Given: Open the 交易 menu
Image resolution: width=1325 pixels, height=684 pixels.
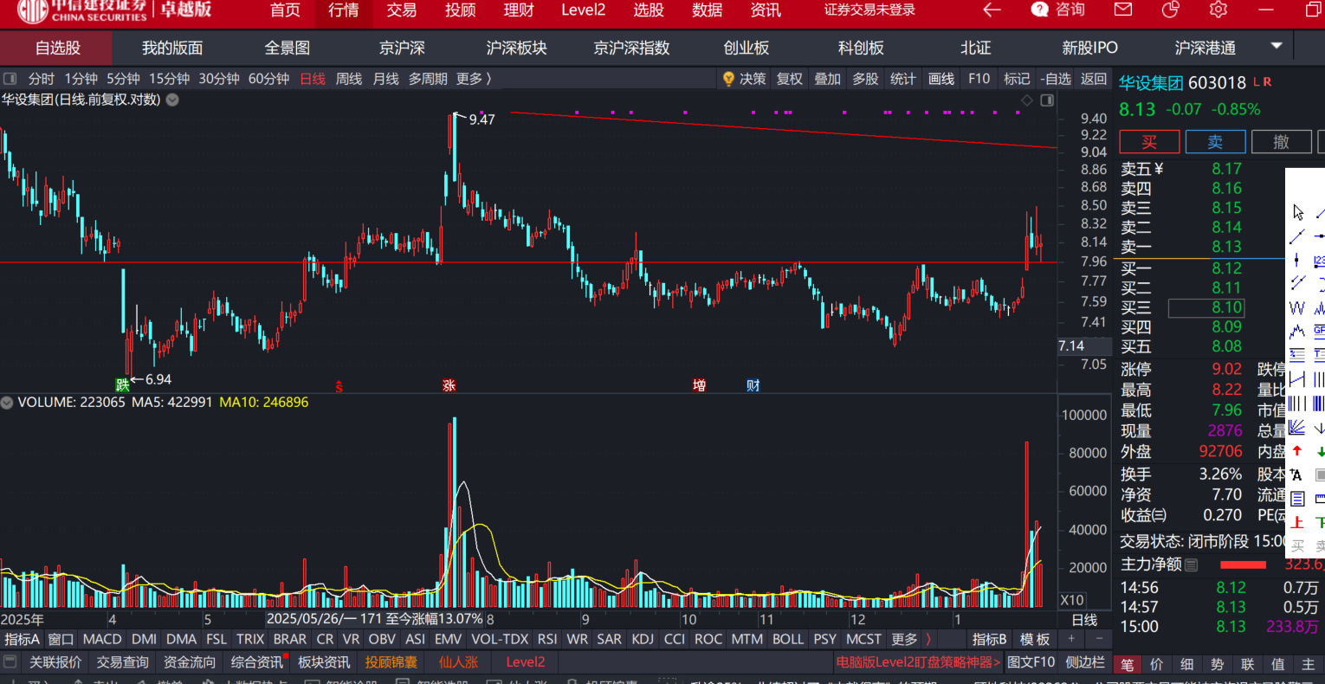Looking at the screenshot, I should tap(402, 10).
